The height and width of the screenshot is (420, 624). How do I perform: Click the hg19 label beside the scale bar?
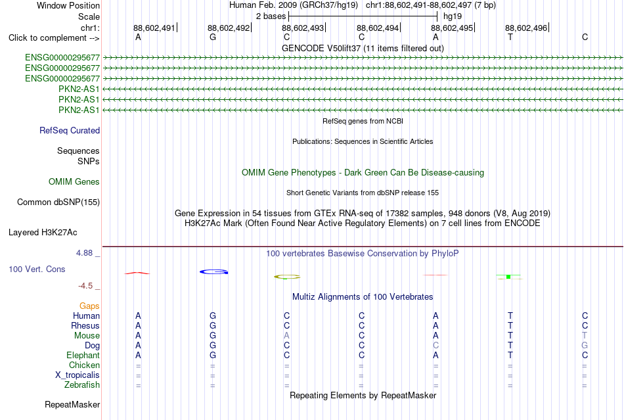(453, 16)
